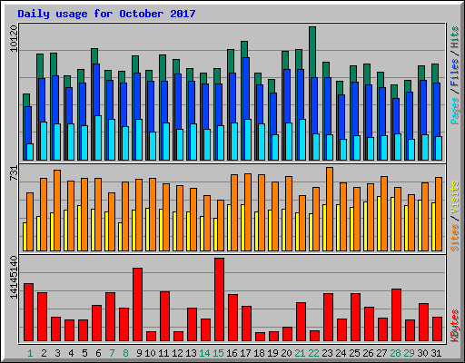Click day 6 on the date axis
Screen dimensions: 465x363
tap(98, 353)
